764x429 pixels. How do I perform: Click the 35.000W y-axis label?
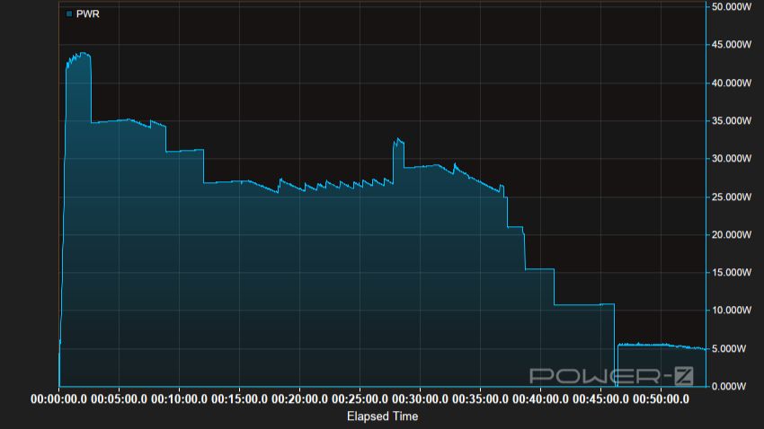(x=731, y=121)
